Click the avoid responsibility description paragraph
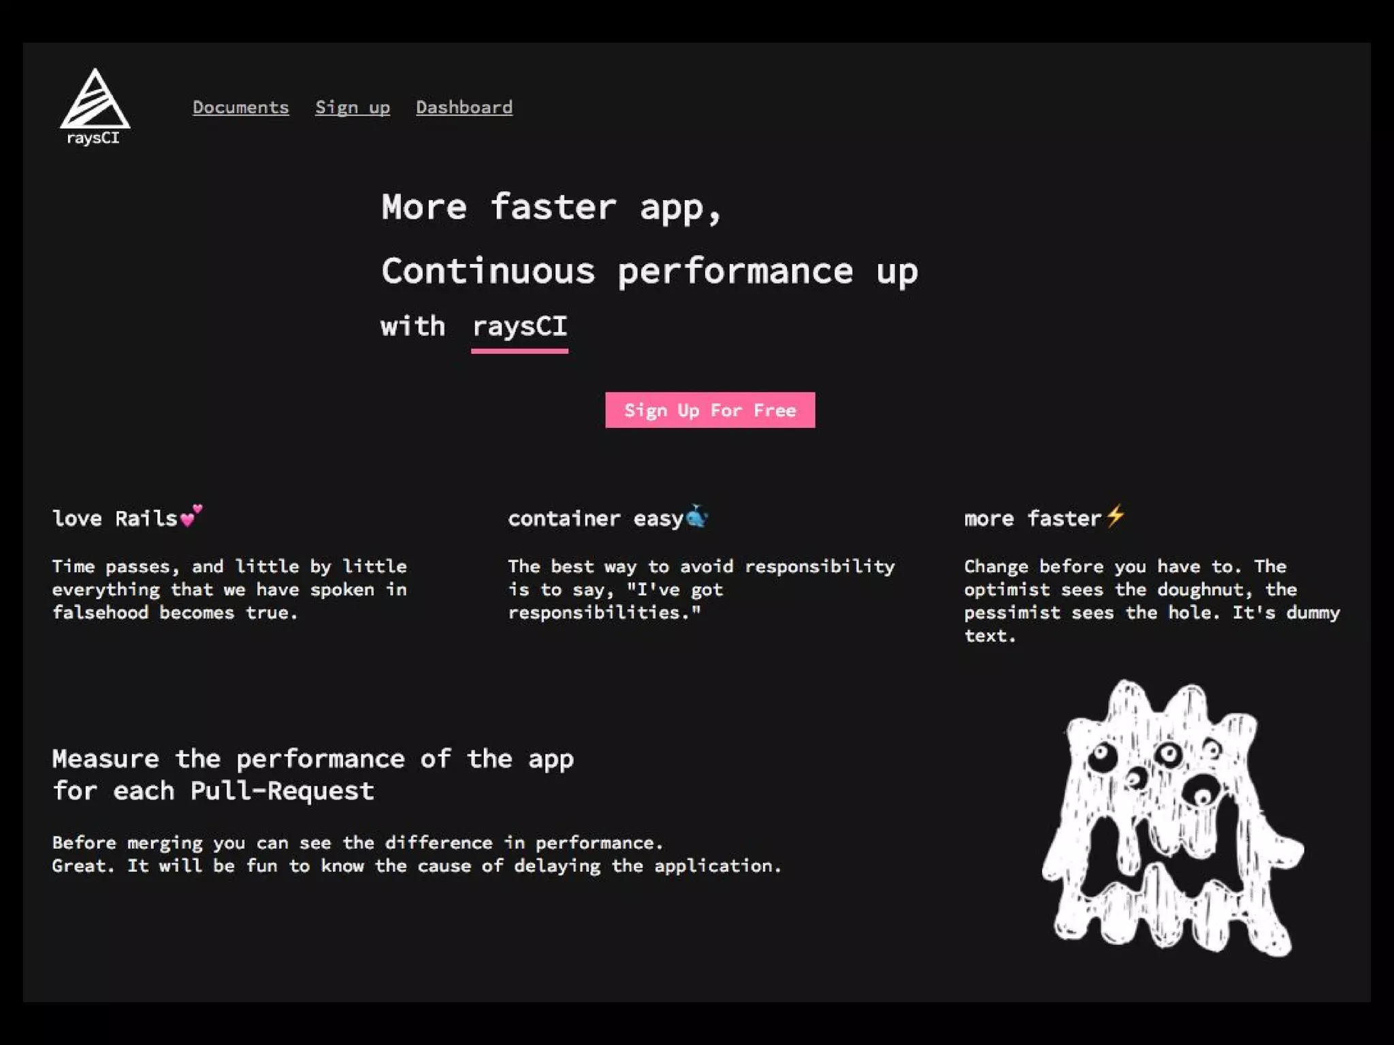 (700, 589)
